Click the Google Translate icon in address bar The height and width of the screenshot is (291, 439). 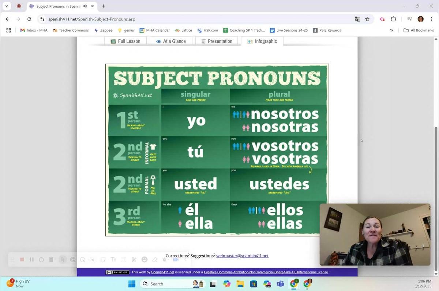point(357,19)
